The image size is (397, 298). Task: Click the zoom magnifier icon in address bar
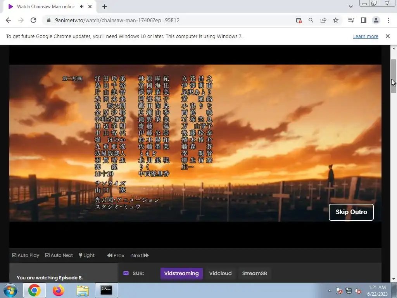coord(311,20)
